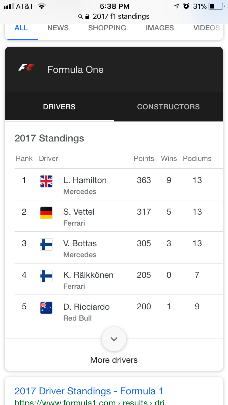Open the 2017 Driver Standings result link
Image resolution: width=228 pixels, height=405 pixels.
coord(89,391)
